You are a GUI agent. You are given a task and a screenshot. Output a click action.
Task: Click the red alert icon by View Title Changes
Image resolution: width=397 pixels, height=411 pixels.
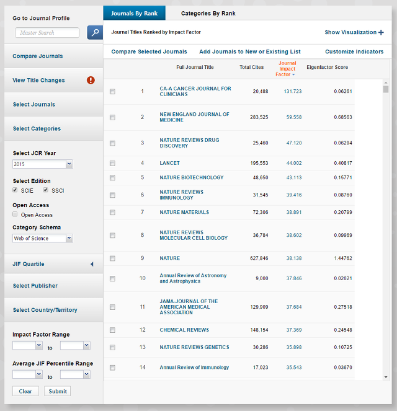point(91,80)
